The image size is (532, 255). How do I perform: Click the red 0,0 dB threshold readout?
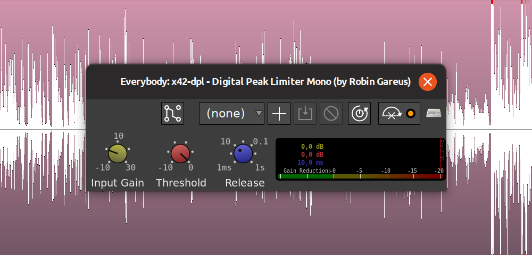coord(312,155)
